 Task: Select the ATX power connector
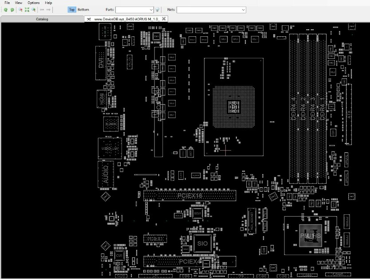[349, 114]
